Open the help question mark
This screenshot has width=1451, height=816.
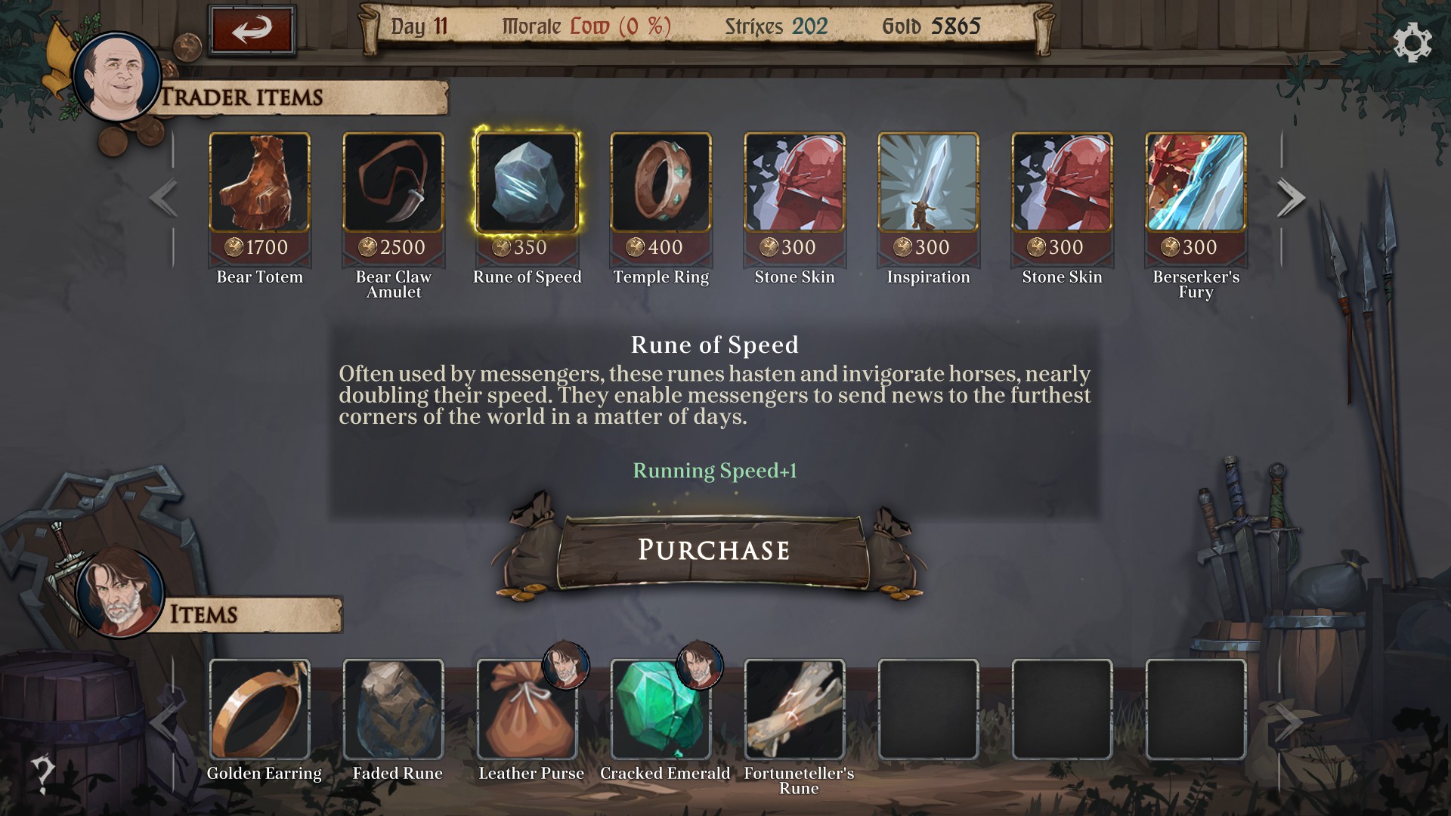42,774
